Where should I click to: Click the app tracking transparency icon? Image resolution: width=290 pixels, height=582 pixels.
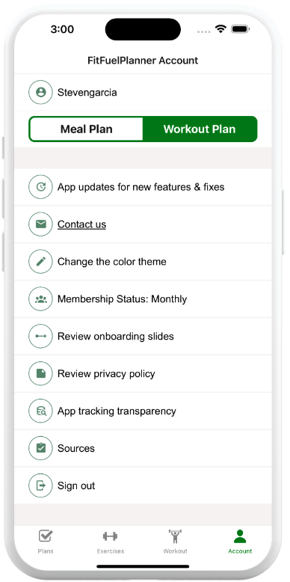point(41,411)
